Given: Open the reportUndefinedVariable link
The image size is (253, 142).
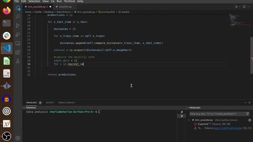Looking at the screenshot, I should coord(228,128).
